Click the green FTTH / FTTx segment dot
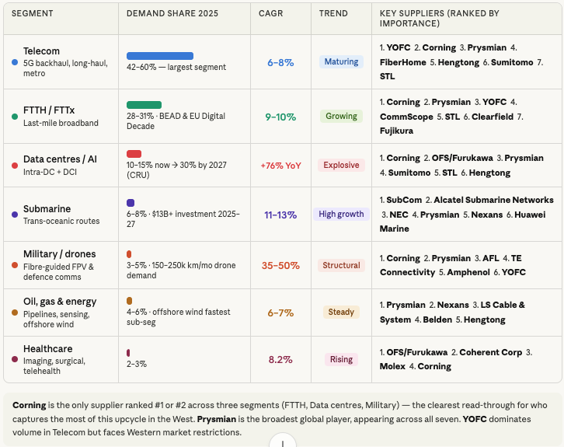Image resolution: width=564 pixels, height=447 pixels. [x=15, y=117]
